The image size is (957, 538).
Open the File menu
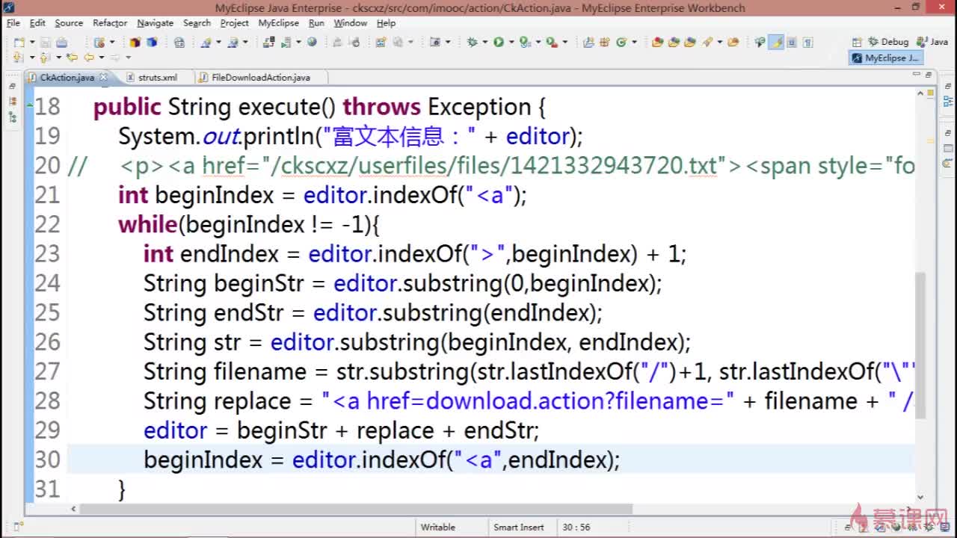tap(13, 23)
